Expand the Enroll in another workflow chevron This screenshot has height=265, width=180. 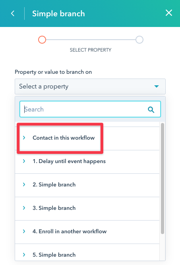tap(24, 231)
